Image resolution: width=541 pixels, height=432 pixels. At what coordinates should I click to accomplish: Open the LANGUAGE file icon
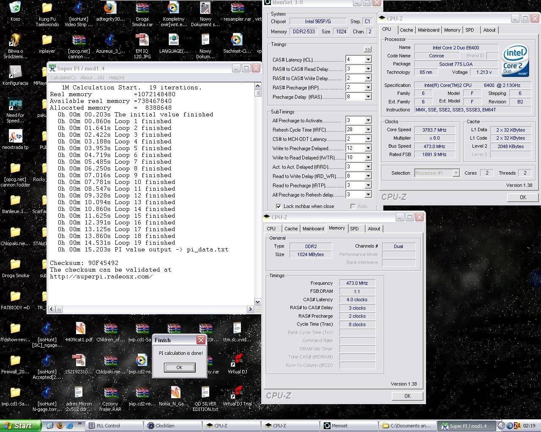pyautogui.click(x=174, y=40)
